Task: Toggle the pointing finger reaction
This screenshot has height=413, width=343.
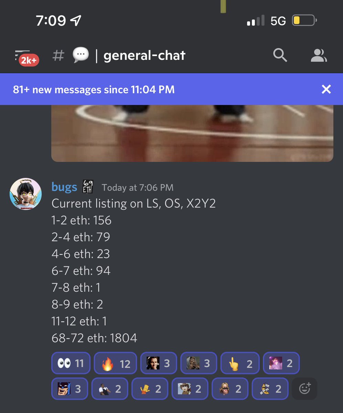Action: (240, 363)
